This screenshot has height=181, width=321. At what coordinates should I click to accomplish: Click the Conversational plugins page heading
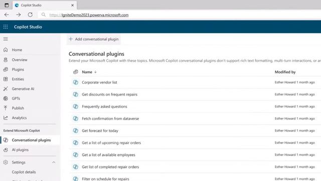96,54
